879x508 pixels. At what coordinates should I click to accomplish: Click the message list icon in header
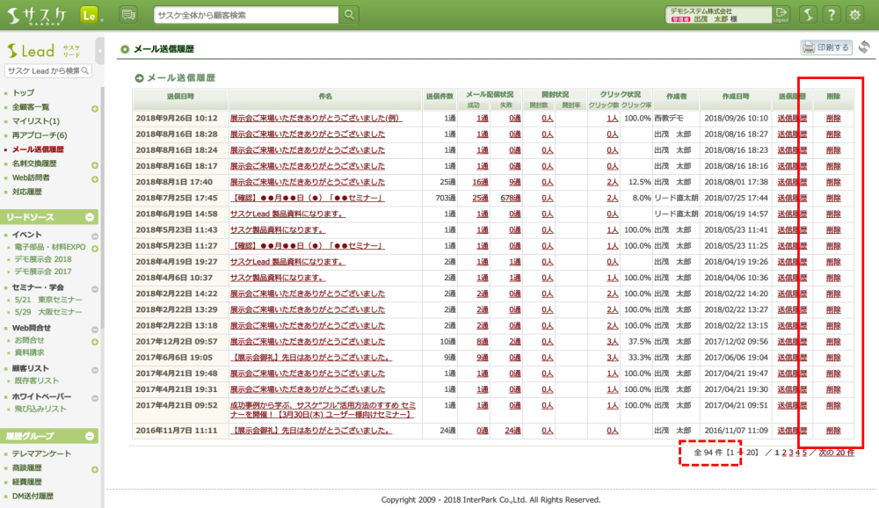pos(128,15)
